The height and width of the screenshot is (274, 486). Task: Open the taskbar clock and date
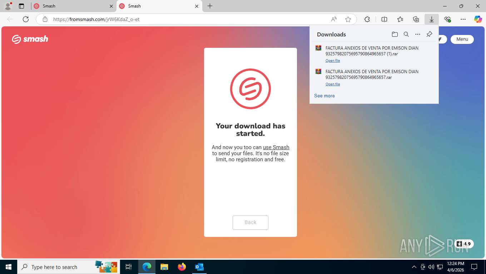click(x=455, y=267)
